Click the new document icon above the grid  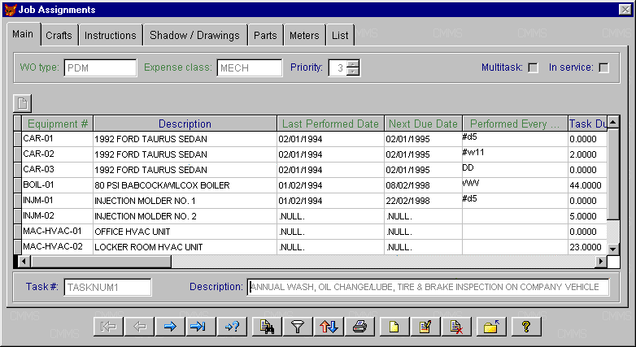[24, 103]
